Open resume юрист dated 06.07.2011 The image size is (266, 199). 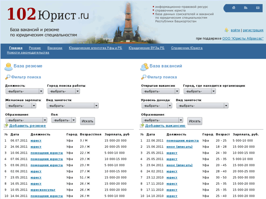(36, 141)
